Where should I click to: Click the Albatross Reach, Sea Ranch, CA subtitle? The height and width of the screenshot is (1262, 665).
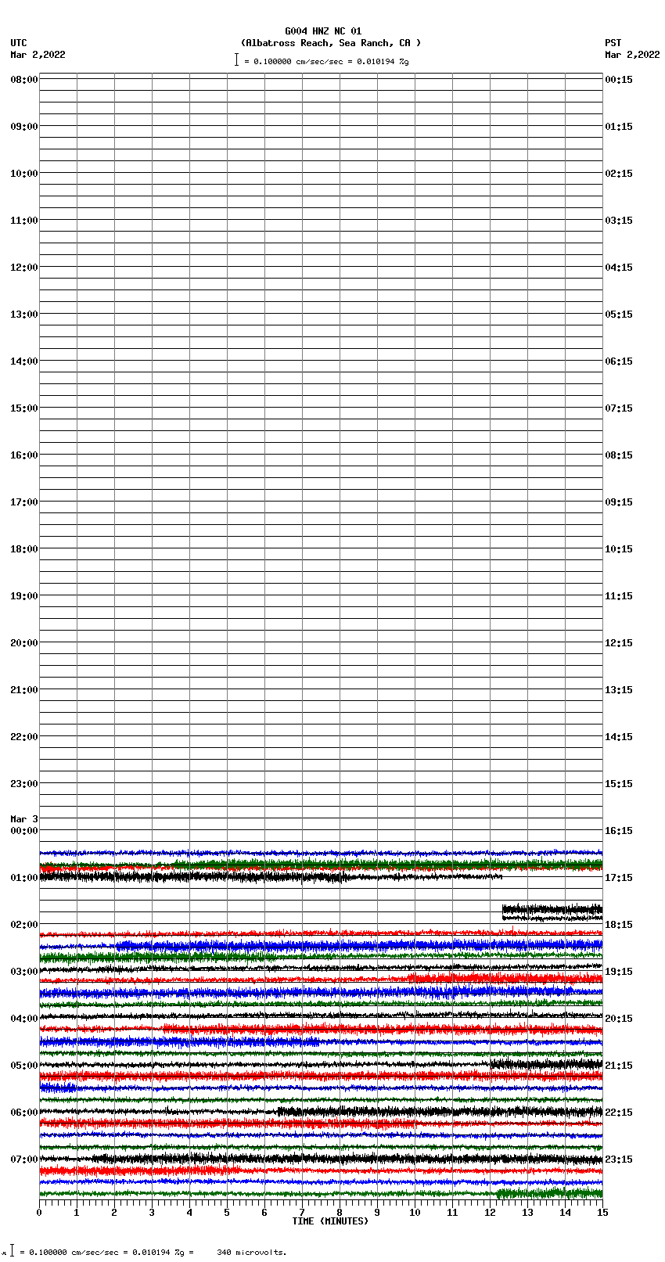(x=330, y=43)
